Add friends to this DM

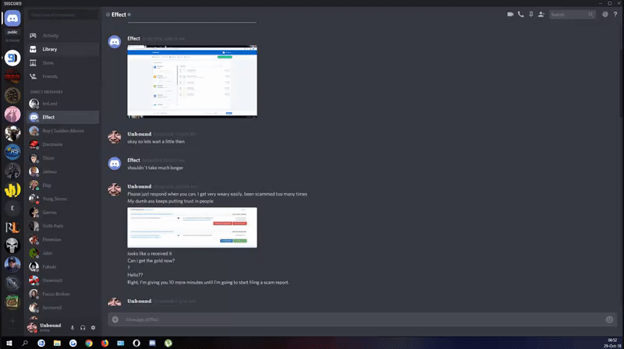541,14
